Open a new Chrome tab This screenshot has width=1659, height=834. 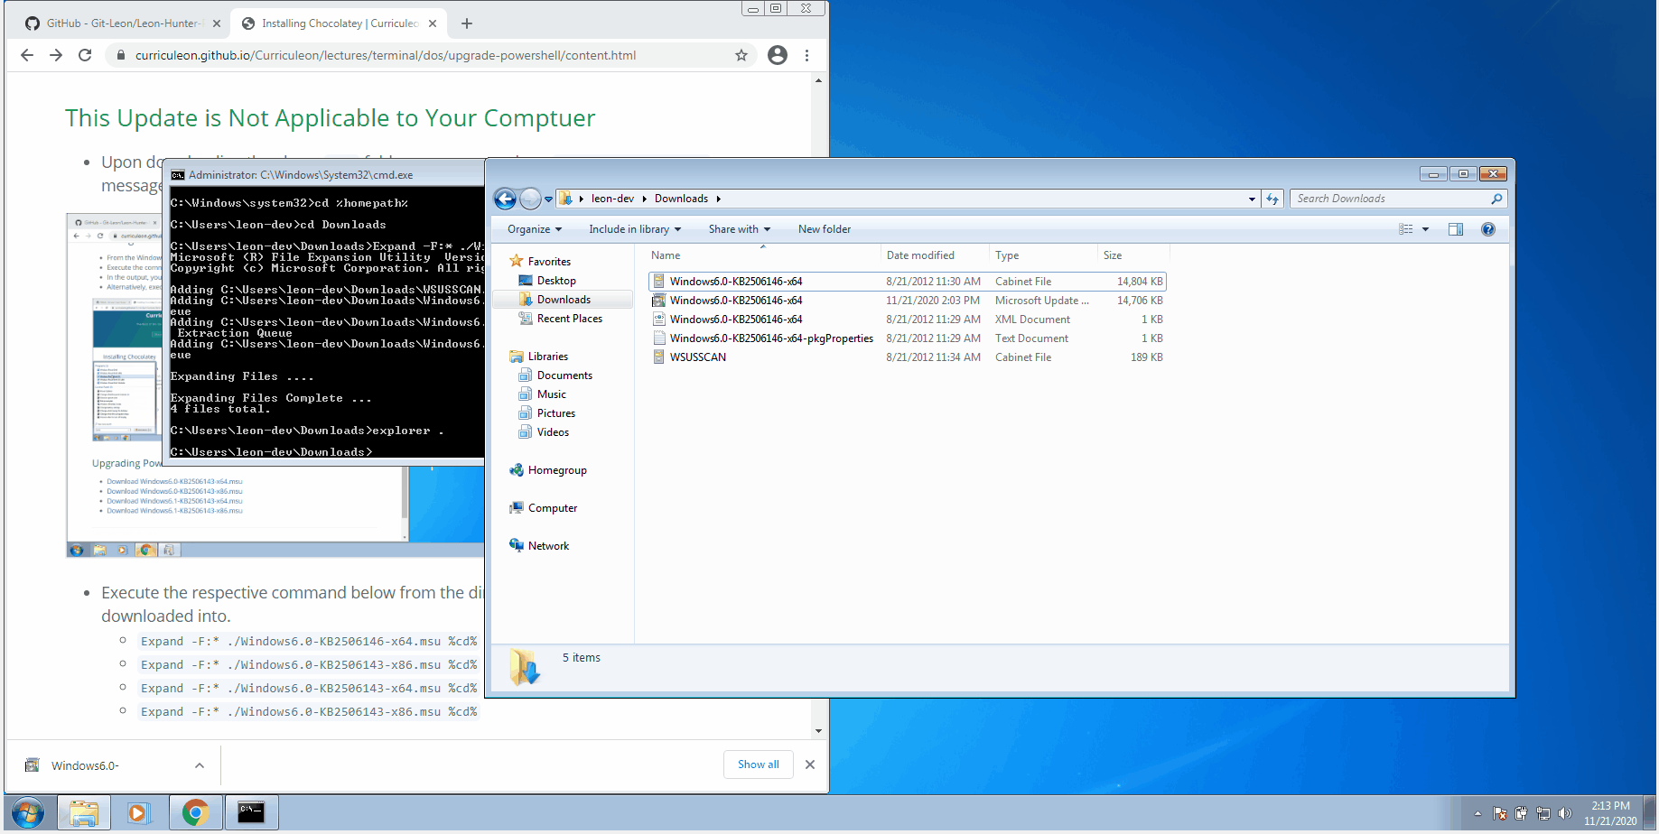467,23
